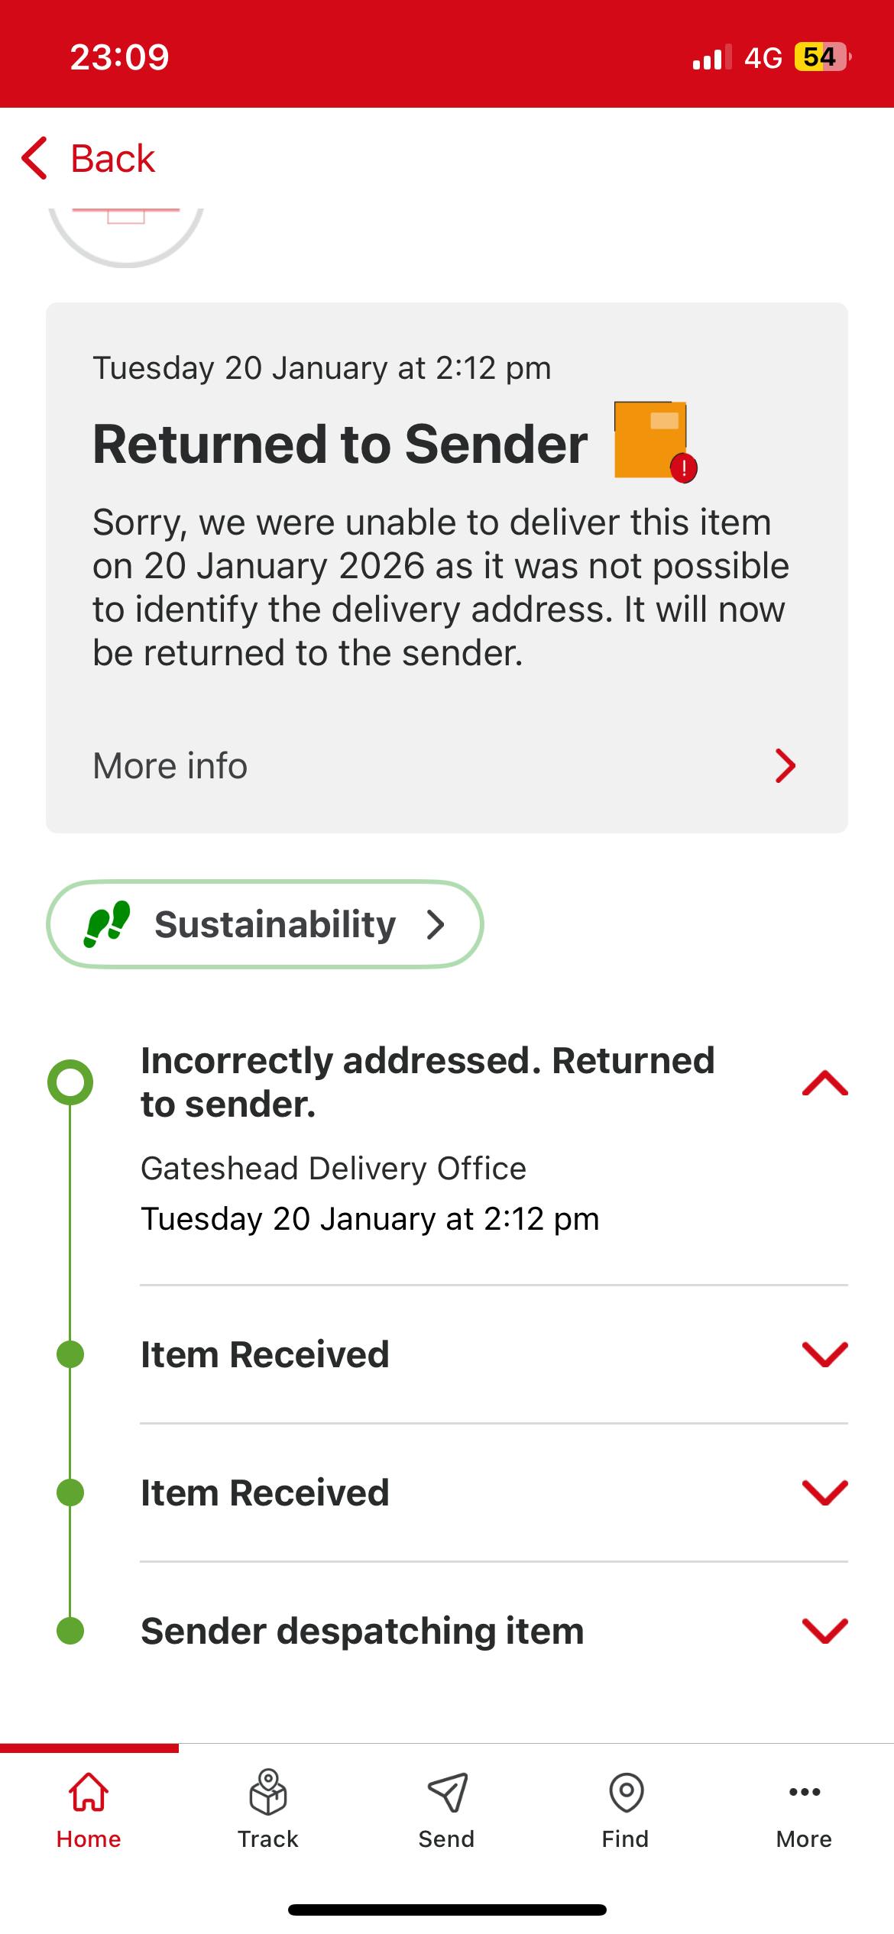
Task: Open the Track tab label
Action: (267, 1839)
